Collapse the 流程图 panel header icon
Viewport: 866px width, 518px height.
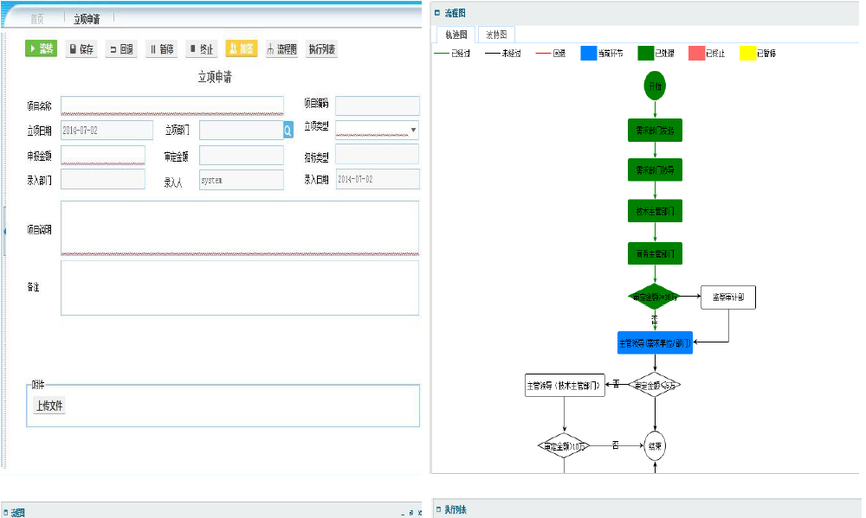pos(437,13)
